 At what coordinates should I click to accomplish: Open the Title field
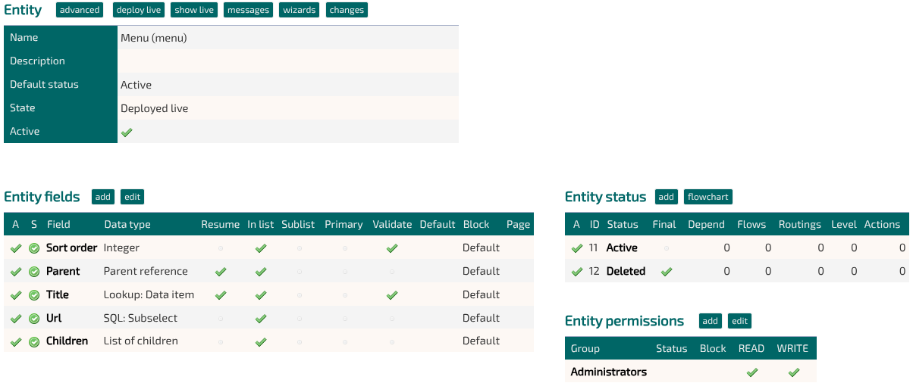tap(58, 294)
